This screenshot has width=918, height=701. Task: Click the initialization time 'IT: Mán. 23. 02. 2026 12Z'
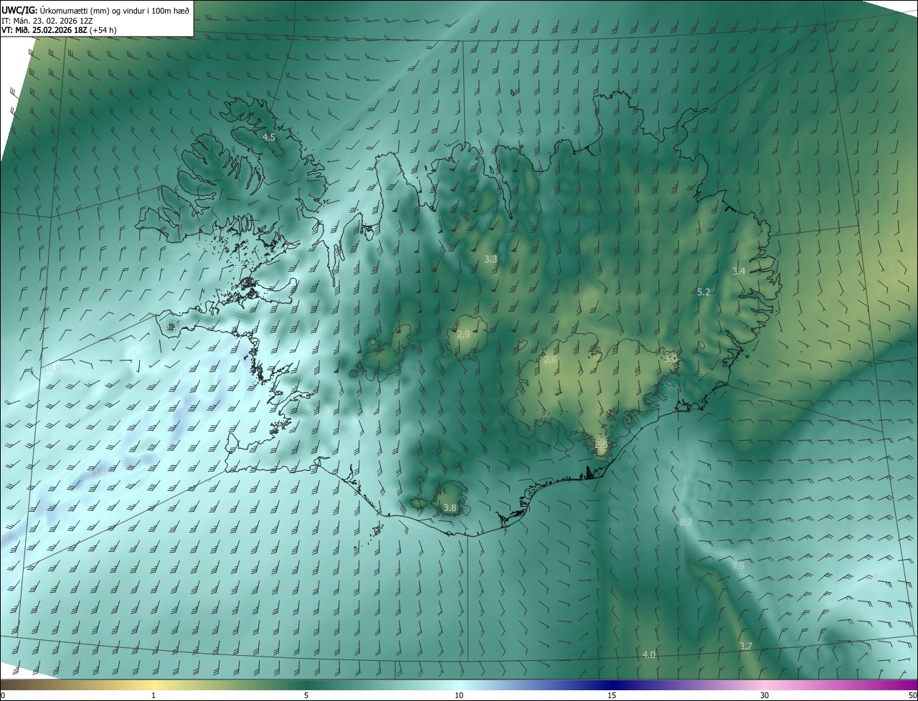coord(47,21)
